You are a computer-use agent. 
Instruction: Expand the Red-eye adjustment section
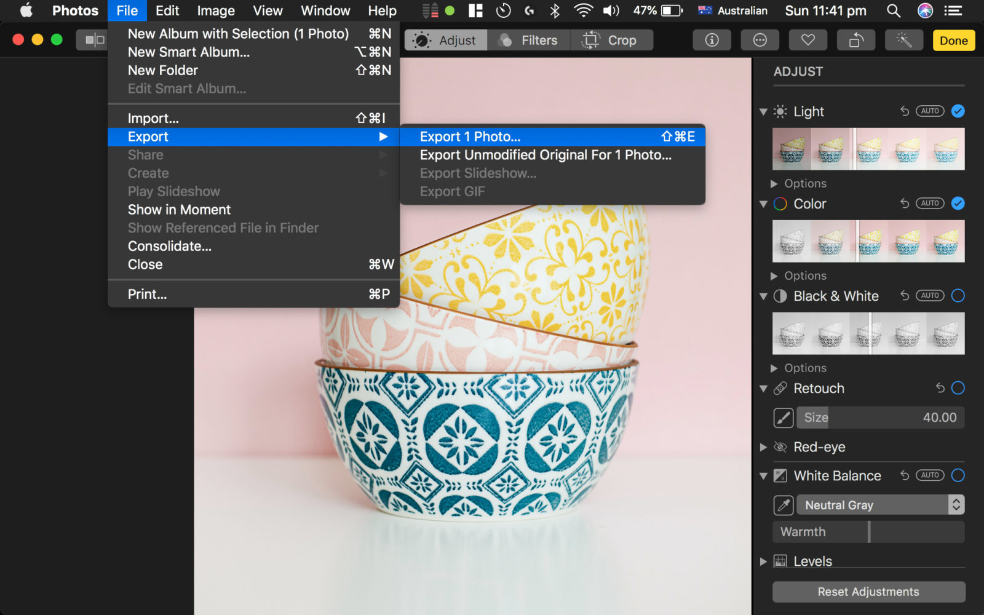point(764,447)
